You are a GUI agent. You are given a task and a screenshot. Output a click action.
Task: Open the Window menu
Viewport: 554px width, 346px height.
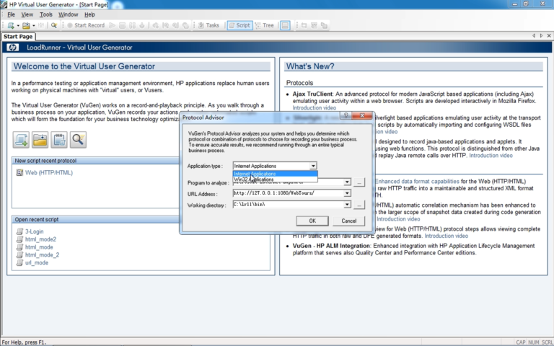click(x=69, y=14)
